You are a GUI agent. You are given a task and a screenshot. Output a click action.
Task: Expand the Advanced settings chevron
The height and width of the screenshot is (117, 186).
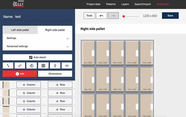tap(67, 47)
